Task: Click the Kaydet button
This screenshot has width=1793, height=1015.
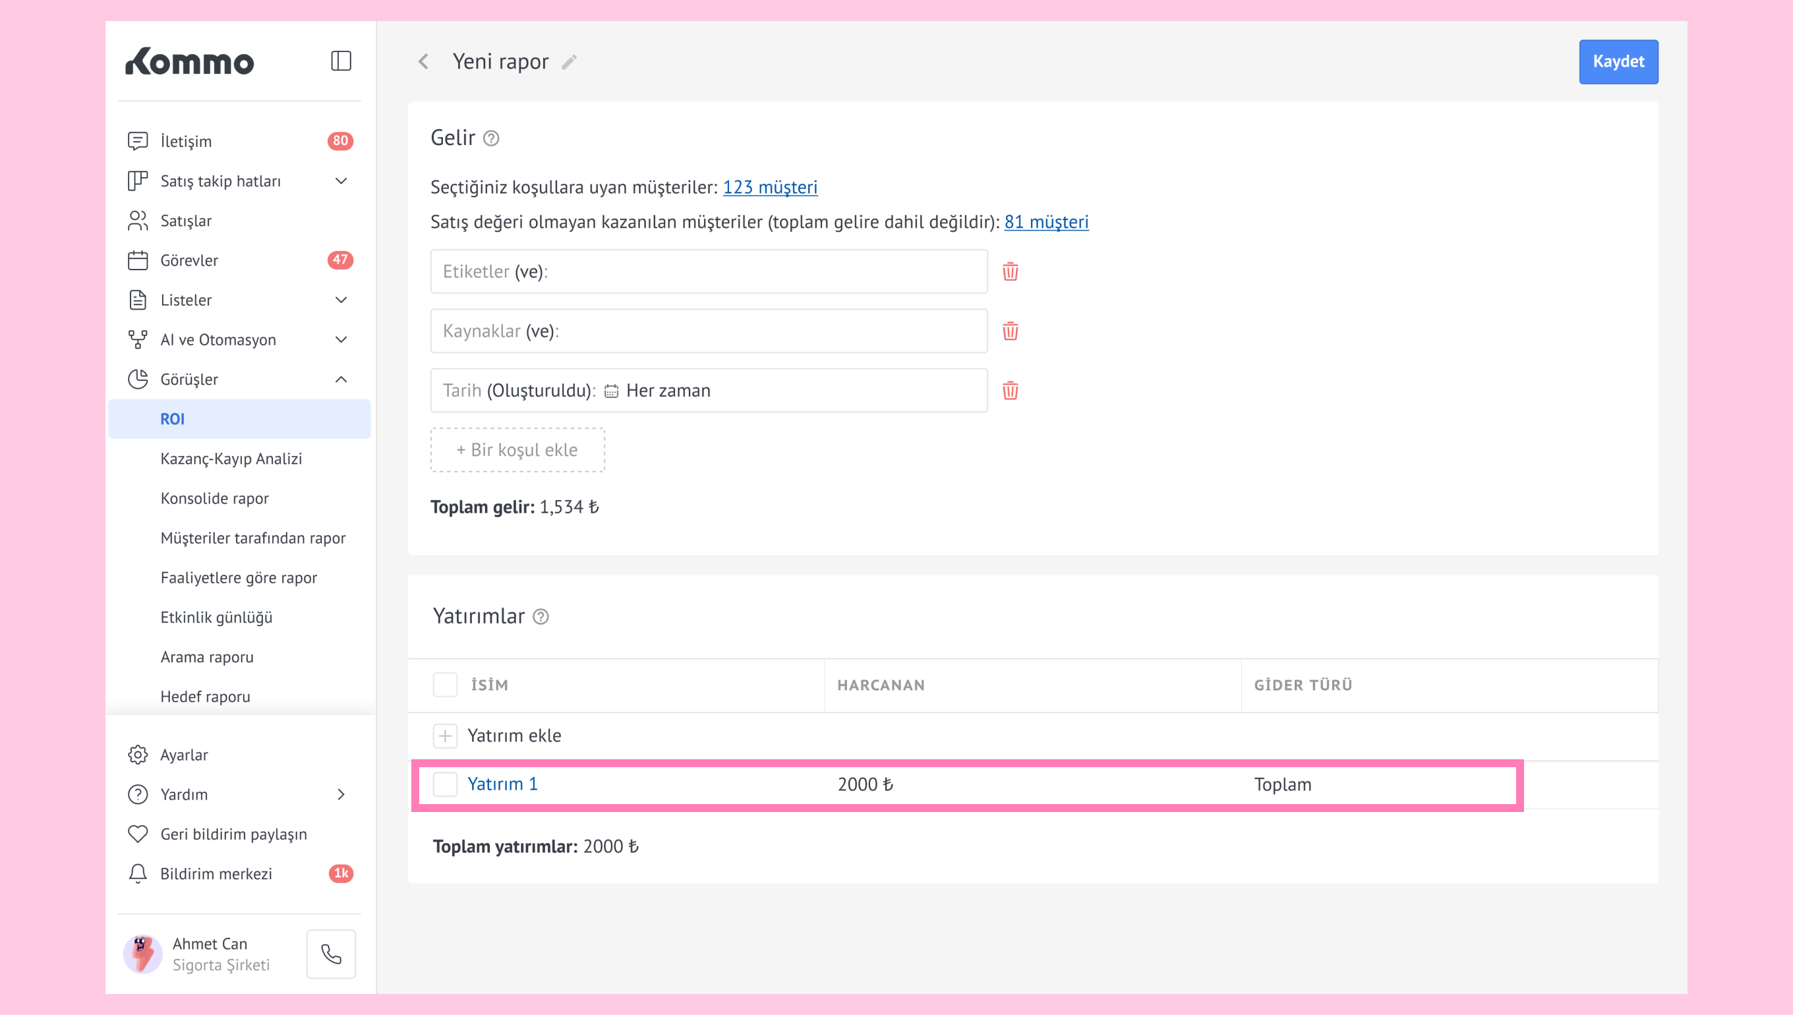Action: click(x=1617, y=61)
